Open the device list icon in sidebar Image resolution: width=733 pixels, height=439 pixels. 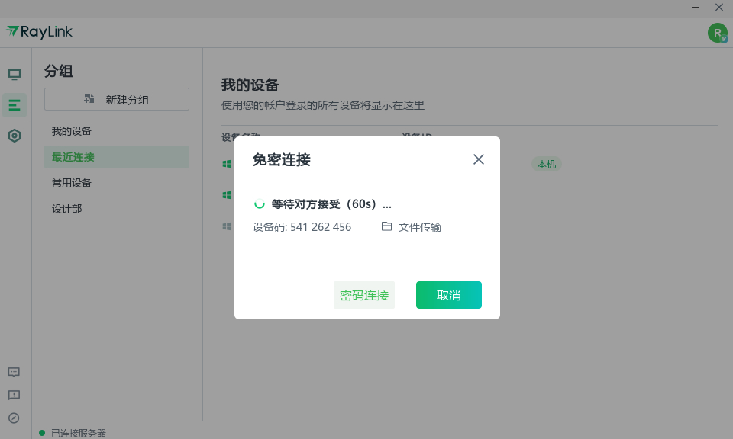point(14,105)
